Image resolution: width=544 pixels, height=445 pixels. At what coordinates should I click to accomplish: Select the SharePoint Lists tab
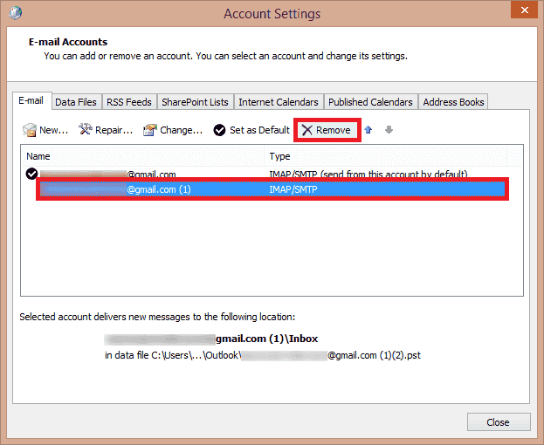tap(195, 102)
